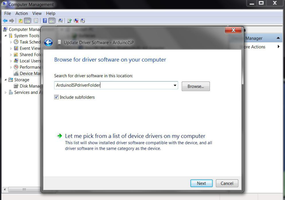Screen dimensions: 285x200
Task: Toggle the Include subfolders checkbox
Action: click(57, 97)
